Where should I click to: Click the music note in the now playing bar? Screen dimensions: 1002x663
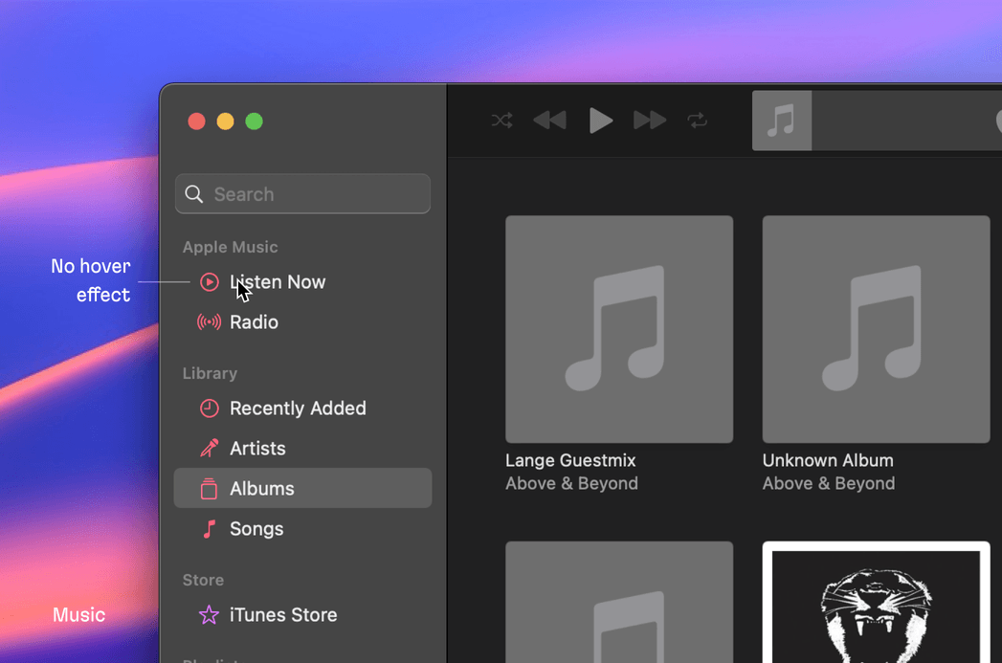point(781,121)
